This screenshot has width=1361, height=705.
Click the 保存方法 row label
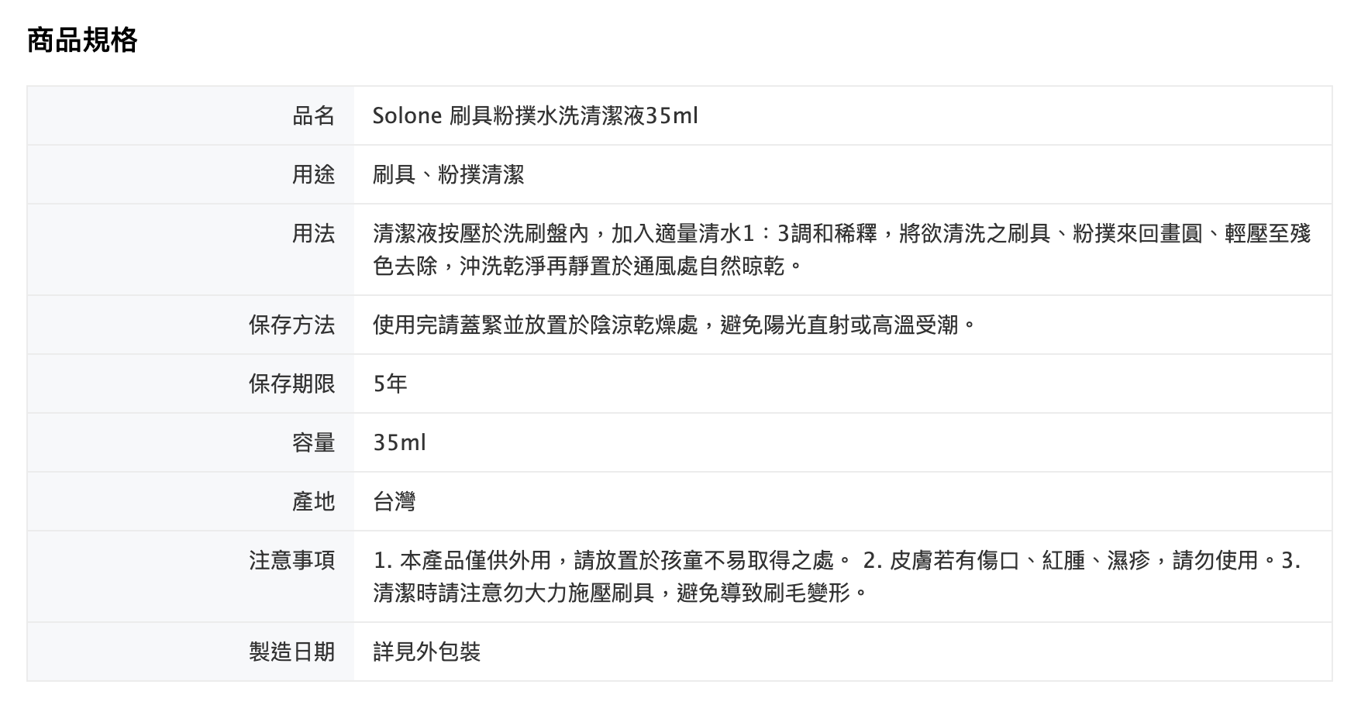pos(291,325)
